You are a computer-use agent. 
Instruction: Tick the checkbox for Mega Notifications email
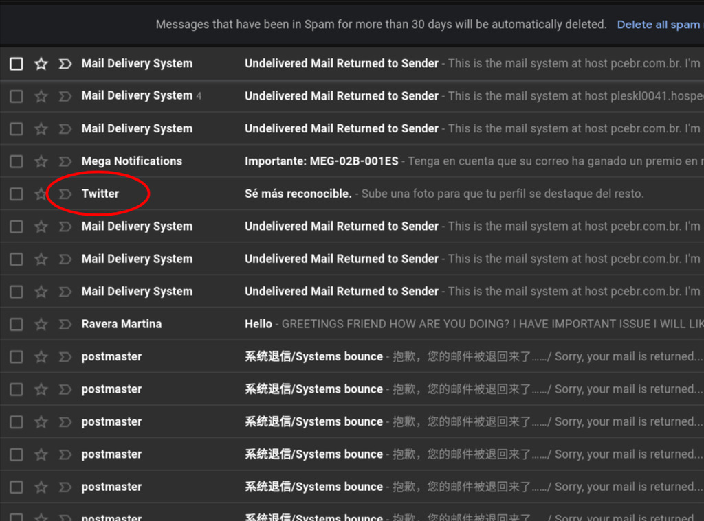coord(16,161)
